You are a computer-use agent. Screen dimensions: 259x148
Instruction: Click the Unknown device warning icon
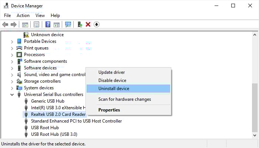[x=26, y=35]
